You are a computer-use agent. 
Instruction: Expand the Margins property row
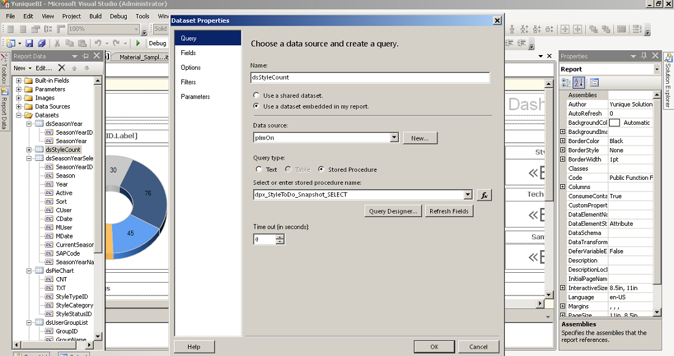point(562,306)
